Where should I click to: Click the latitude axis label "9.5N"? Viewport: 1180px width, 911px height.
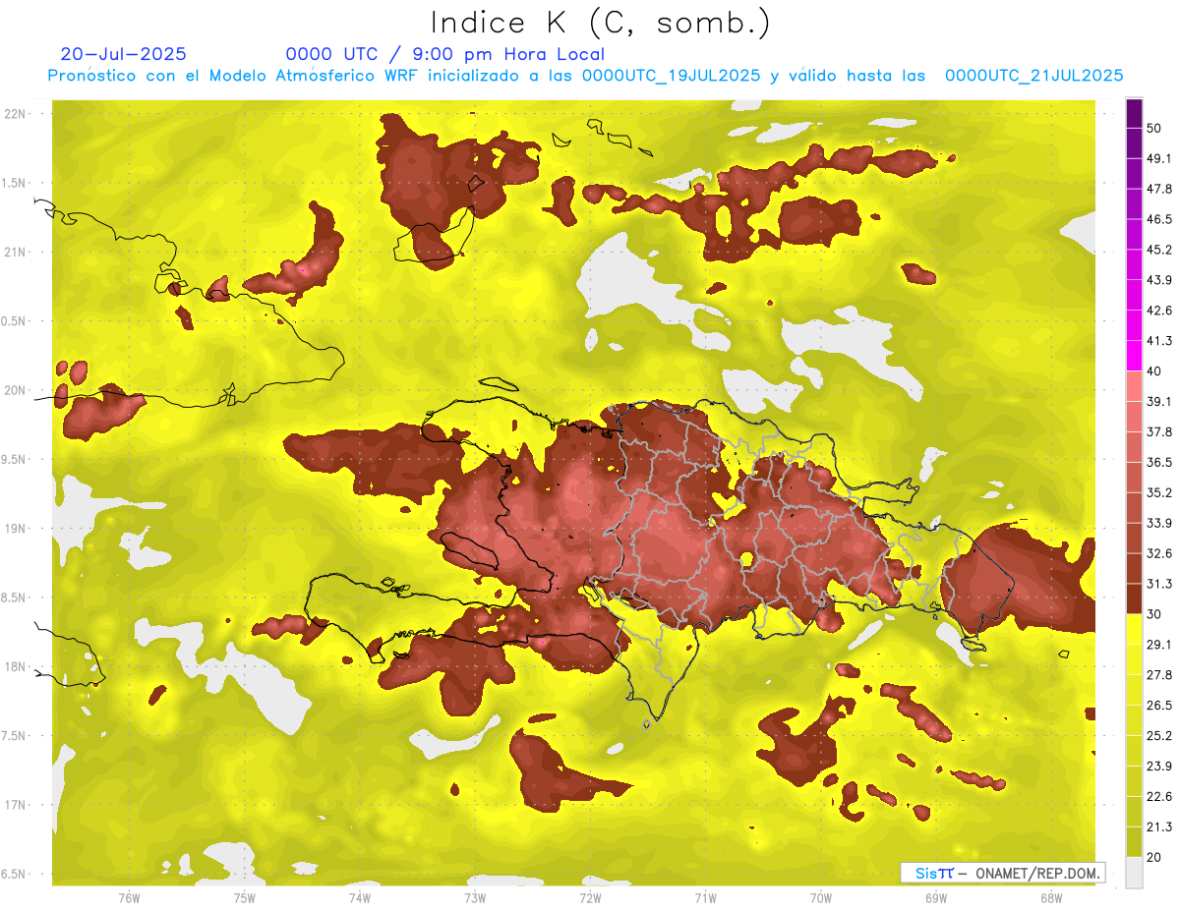pos(14,460)
